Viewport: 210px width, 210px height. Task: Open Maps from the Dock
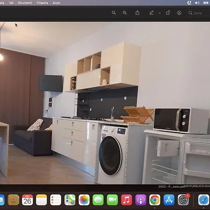pyautogui.click(x=70, y=200)
